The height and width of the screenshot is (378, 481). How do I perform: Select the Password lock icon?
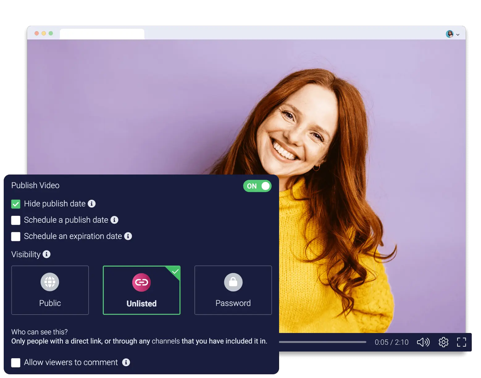(233, 282)
